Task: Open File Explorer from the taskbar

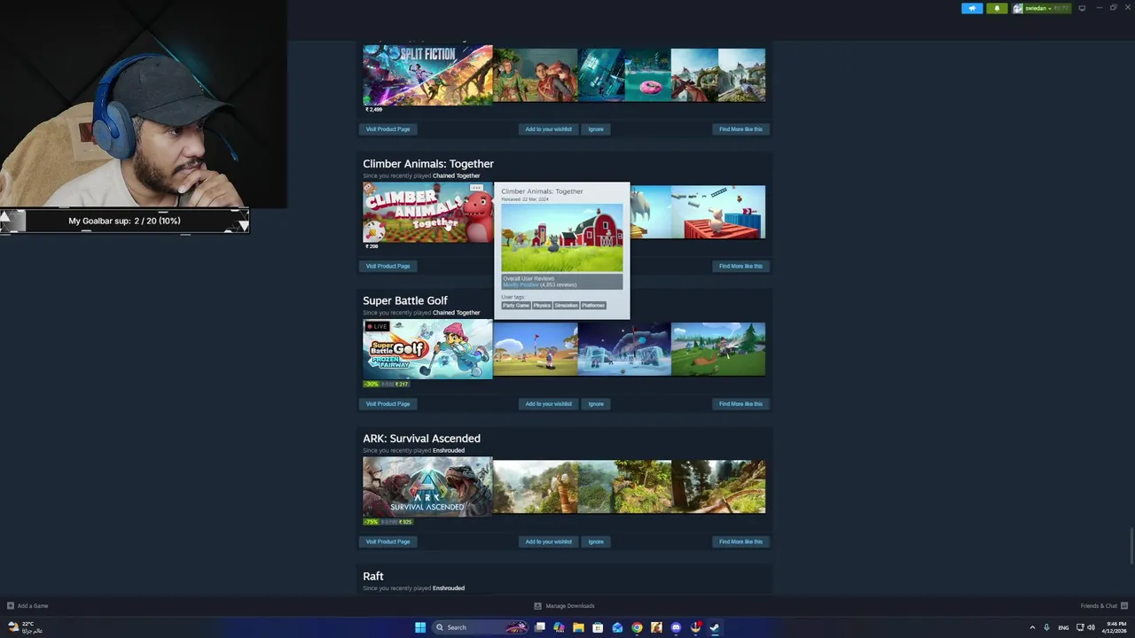Action: coord(578,627)
